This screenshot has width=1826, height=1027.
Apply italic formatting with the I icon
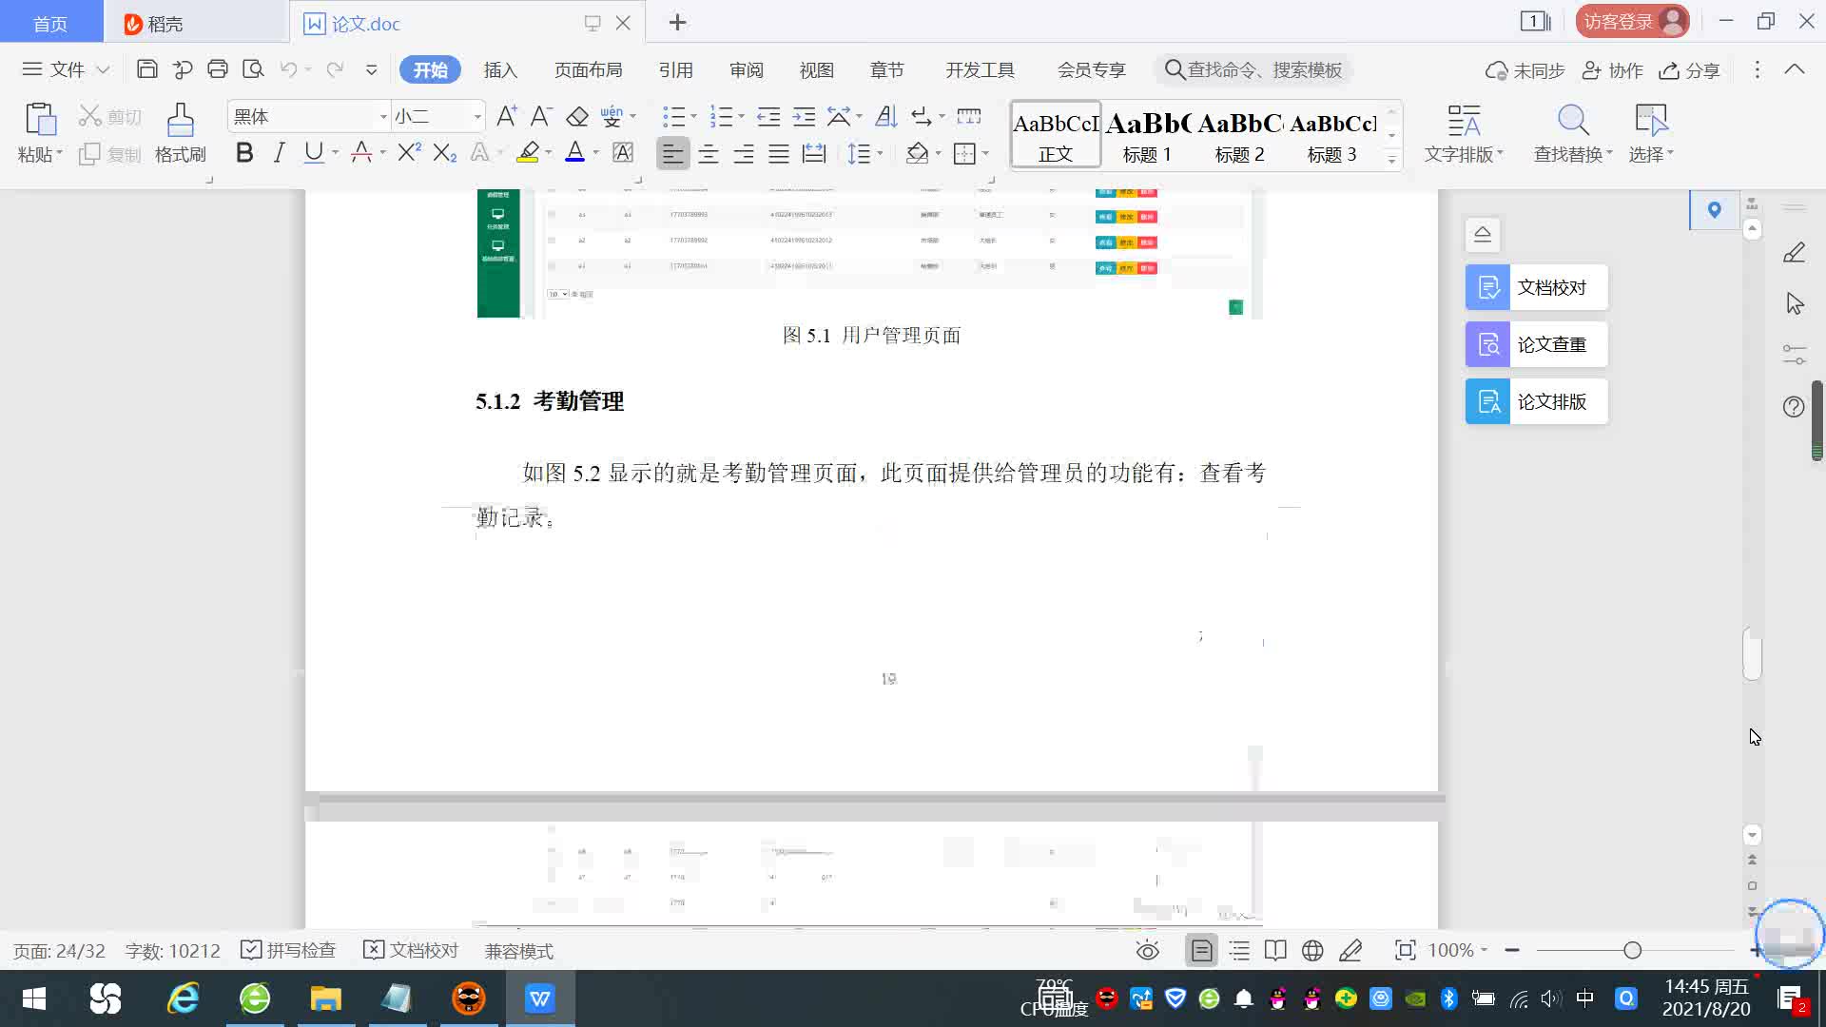[279, 153]
